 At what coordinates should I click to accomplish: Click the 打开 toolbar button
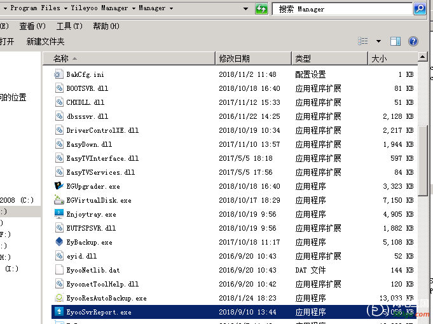tap(7, 41)
